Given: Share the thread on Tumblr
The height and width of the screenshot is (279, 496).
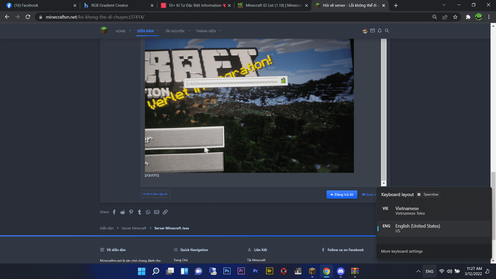Looking at the screenshot, I should [139, 212].
